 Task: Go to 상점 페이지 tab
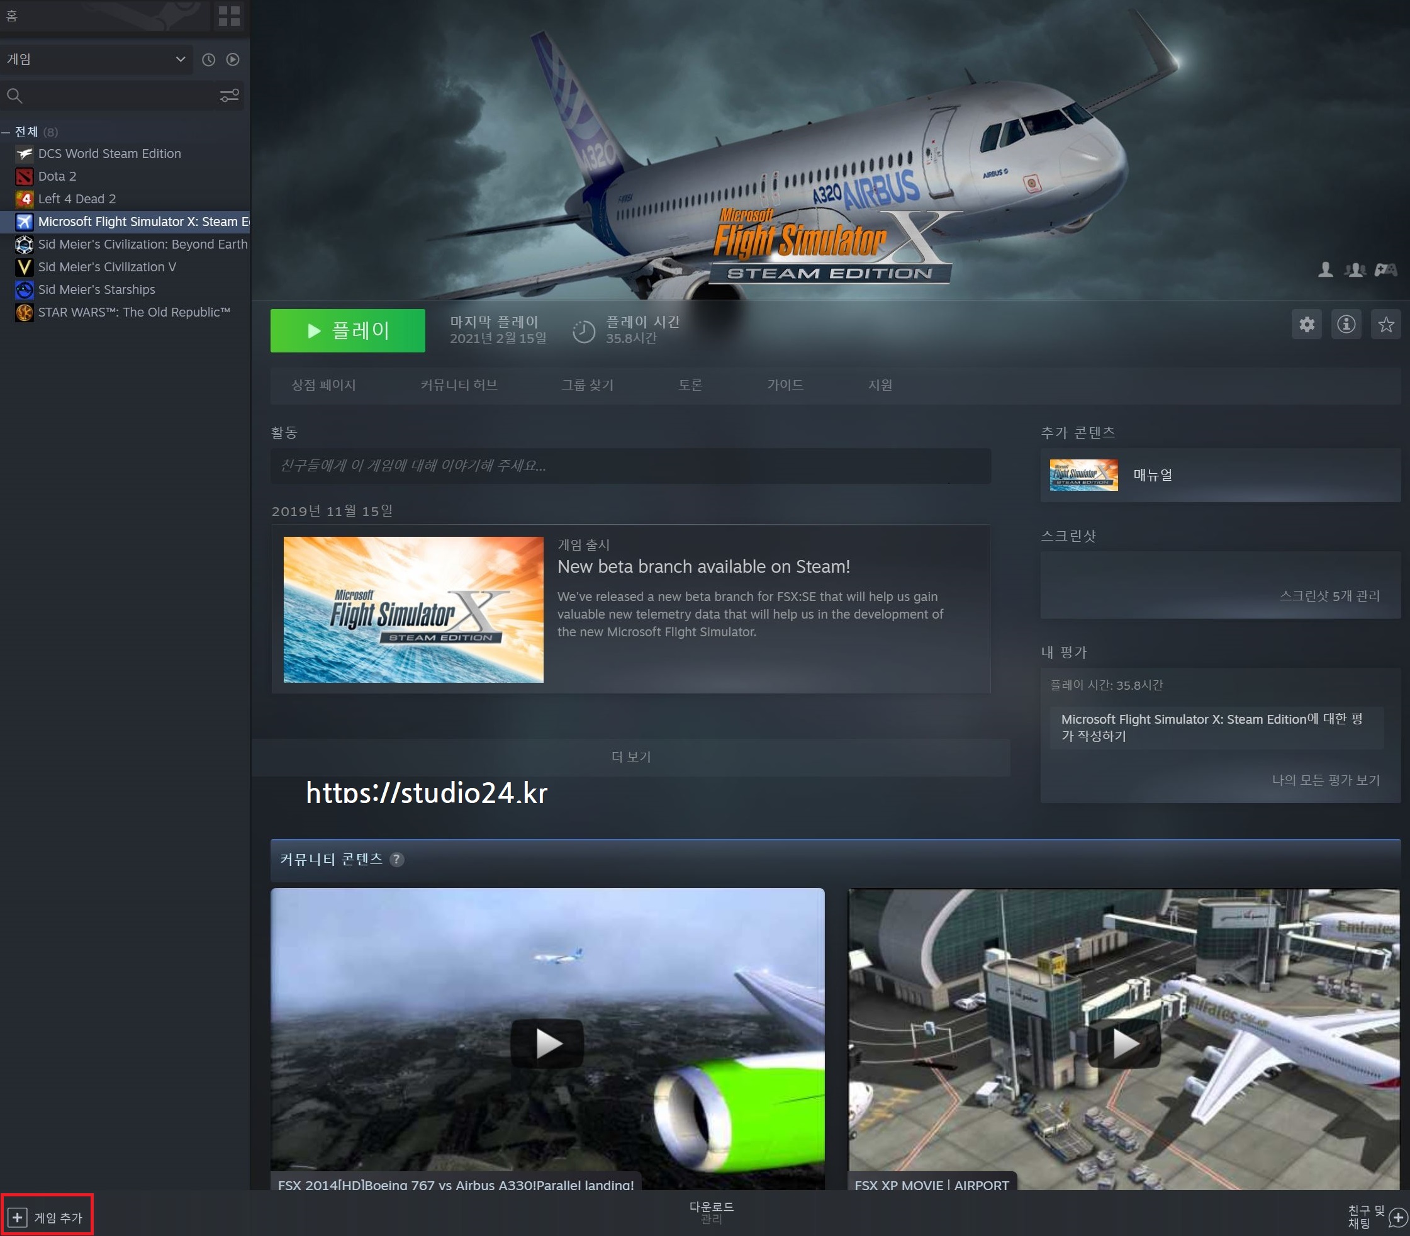(x=323, y=385)
